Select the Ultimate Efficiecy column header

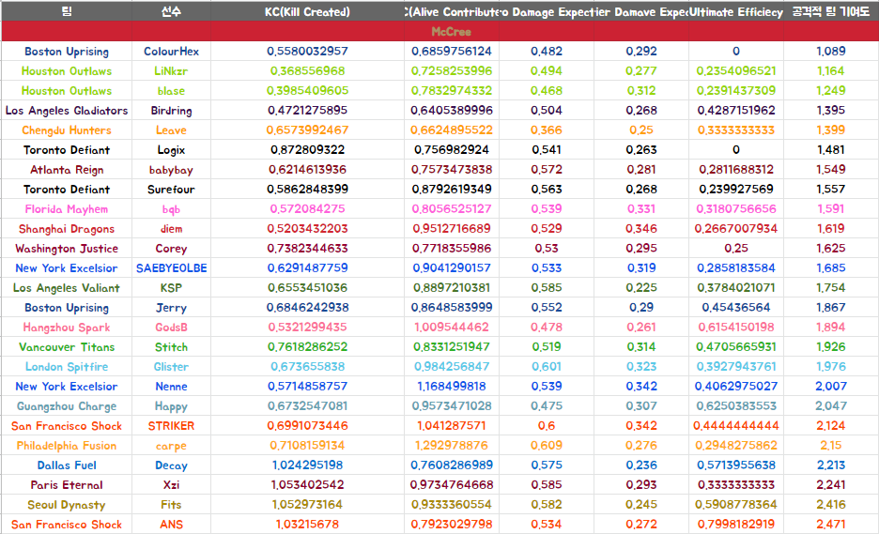pyautogui.click(x=736, y=11)
